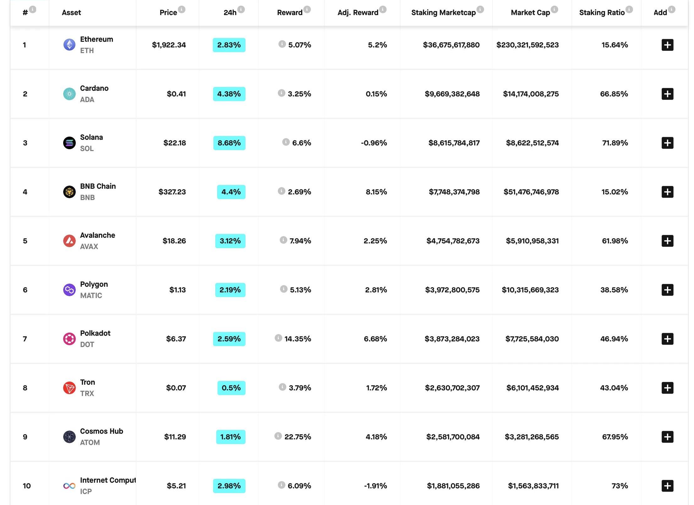Viewport: 694px width, 505px height.
Task: Sort by Staking Ratio column header
Action: 602,13
